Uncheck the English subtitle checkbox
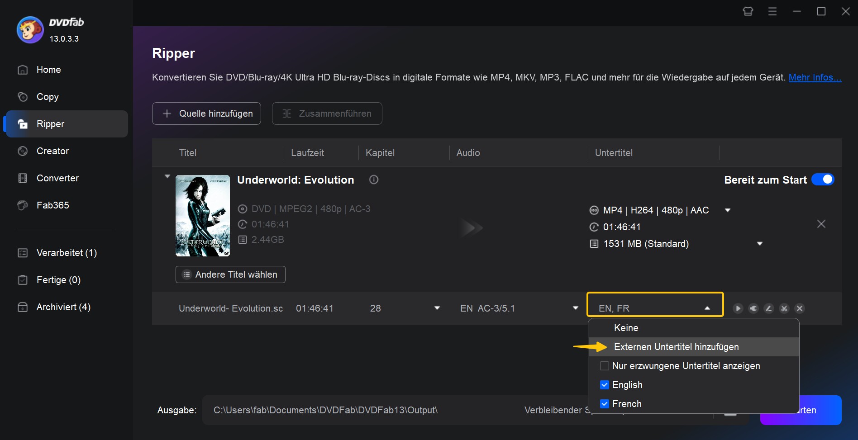 tap(605, 385)
